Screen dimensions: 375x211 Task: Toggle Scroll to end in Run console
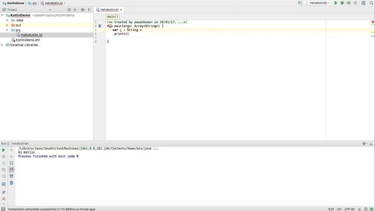(12, 169)
